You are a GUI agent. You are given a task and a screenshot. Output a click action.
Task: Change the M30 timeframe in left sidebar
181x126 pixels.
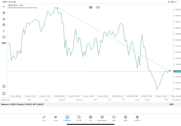4,43
